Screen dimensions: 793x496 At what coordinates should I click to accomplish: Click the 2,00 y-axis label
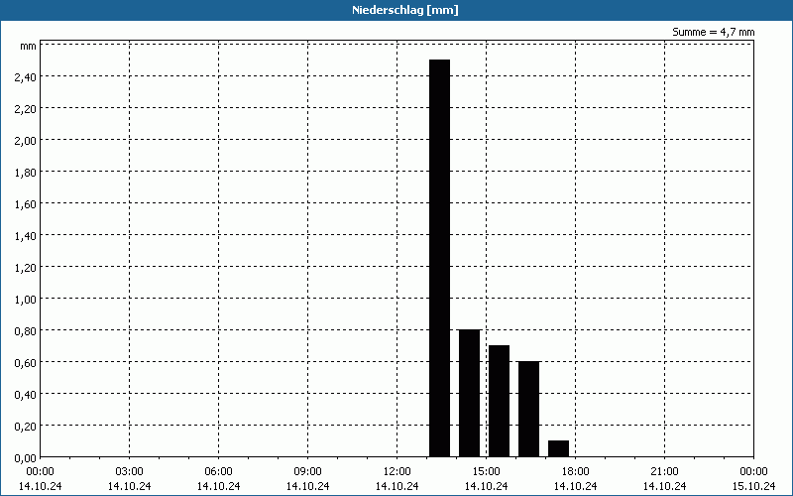pyautogui.click(x=26, y=140)
